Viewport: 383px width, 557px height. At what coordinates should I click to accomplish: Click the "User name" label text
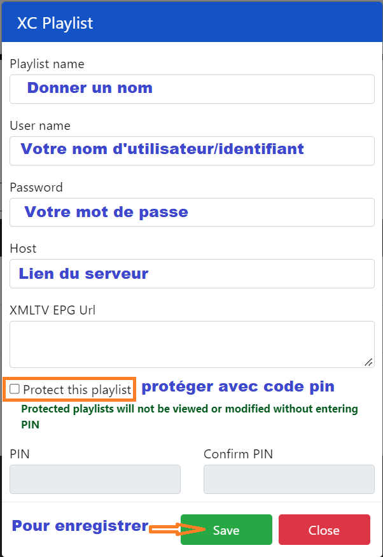click(x=40, y=125)
